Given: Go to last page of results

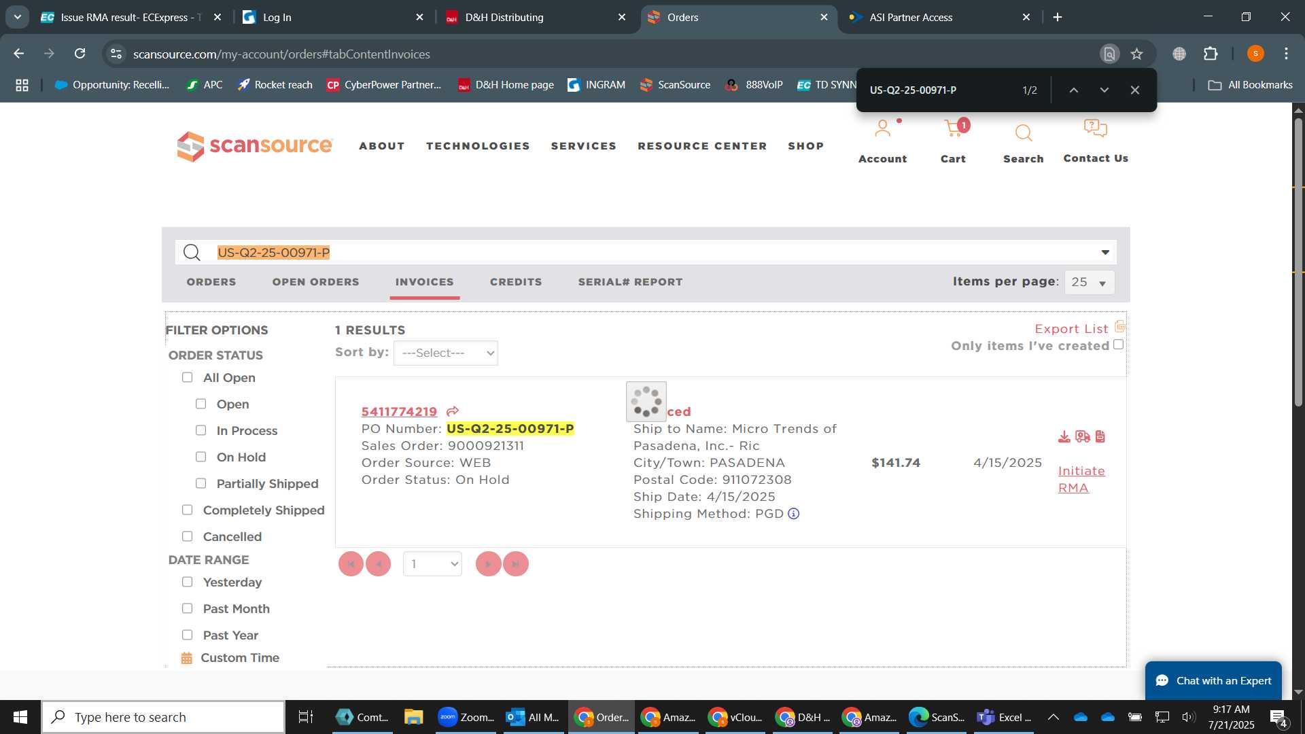Looking at the screenshot, I should [516, 563].
